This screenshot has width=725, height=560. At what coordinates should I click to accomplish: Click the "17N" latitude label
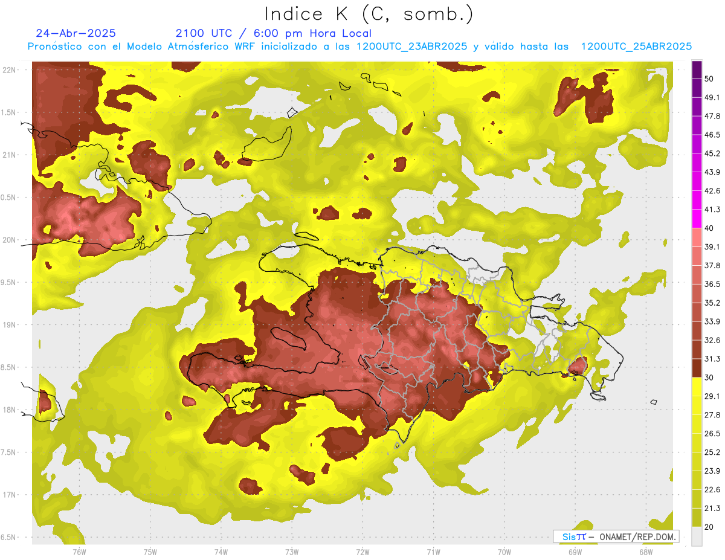(x=9, y=495)
